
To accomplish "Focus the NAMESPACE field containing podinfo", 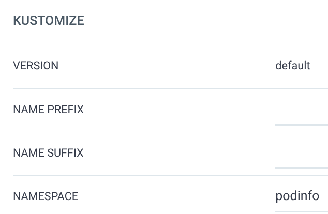I will 297,196.
